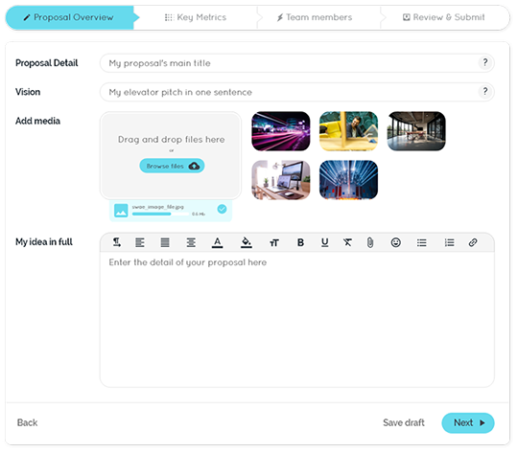Click the text direction paragraph icon
This screenshot has height=453, width=518.
(x=117, y=242)
